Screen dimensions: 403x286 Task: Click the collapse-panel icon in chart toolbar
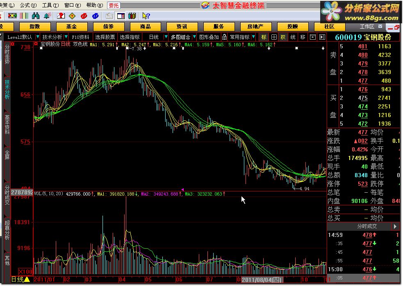point(312,37)
